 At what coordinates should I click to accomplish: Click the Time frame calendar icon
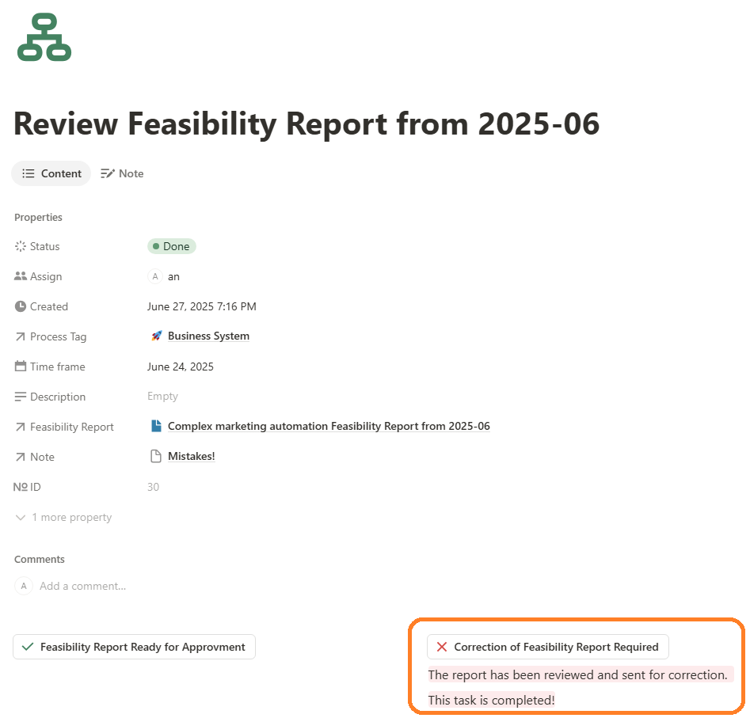21,367
